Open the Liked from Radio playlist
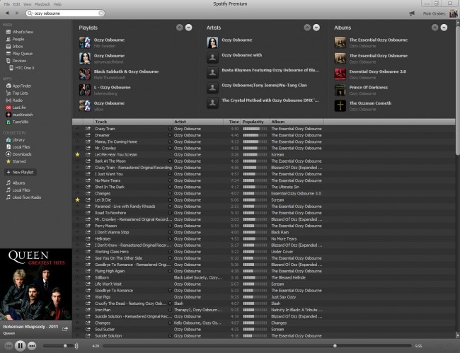This screenshot has height=353, width=460. tap(24, 197)
